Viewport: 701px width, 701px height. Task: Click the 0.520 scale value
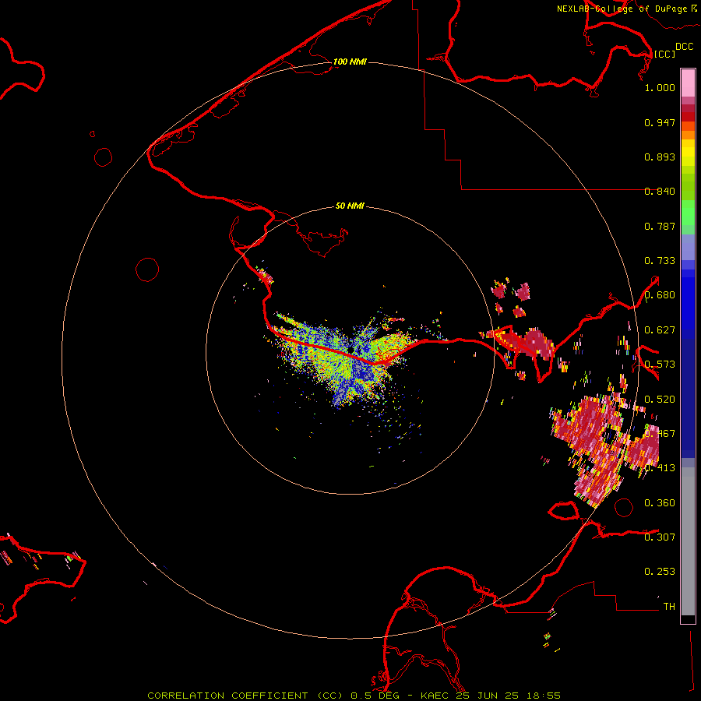point(660,400)
